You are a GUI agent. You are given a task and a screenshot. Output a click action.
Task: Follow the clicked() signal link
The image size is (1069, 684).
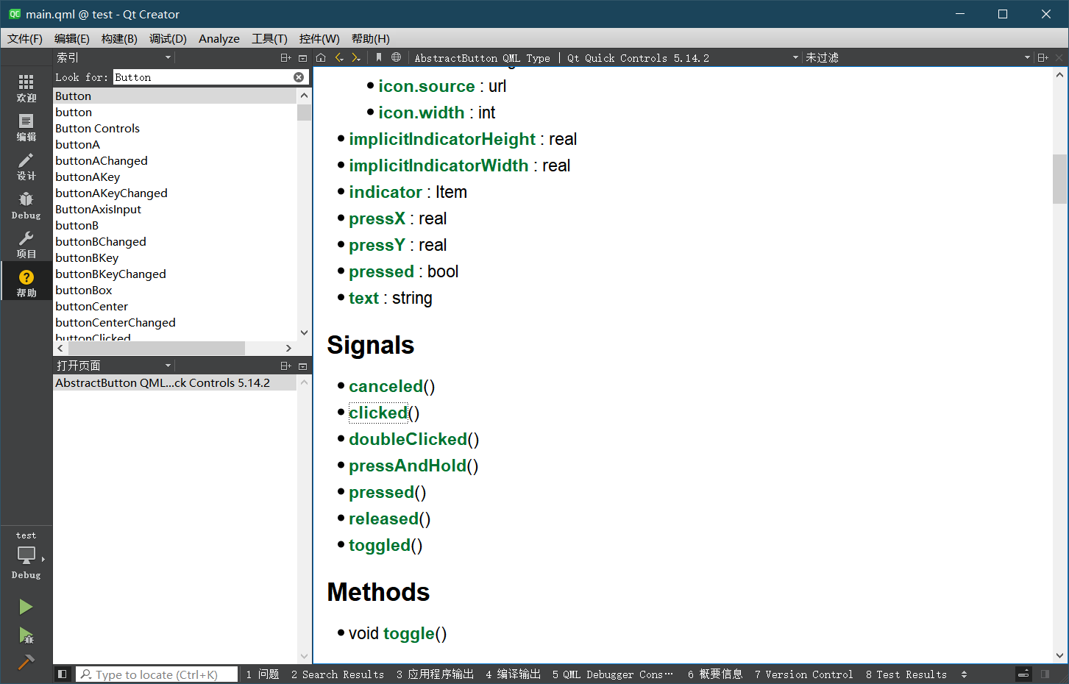click(377, 413)
